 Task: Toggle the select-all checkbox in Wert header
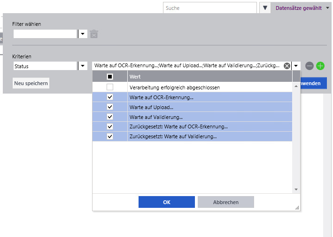coord(110,77)
